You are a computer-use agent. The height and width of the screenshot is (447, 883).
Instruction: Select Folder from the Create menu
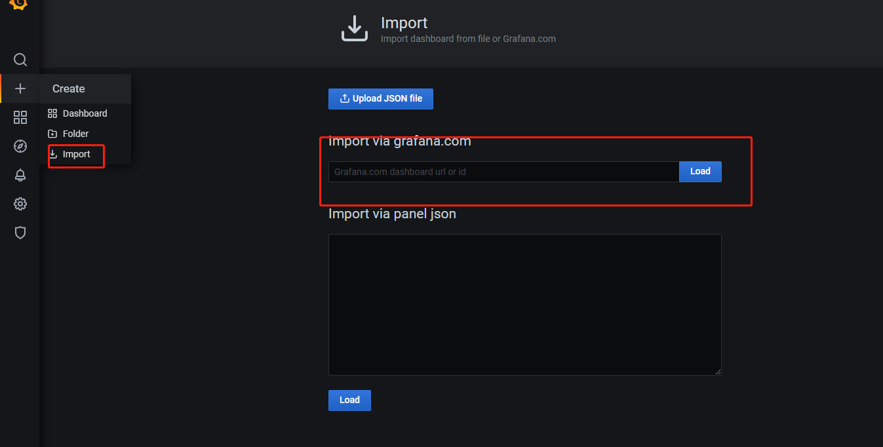85,134
